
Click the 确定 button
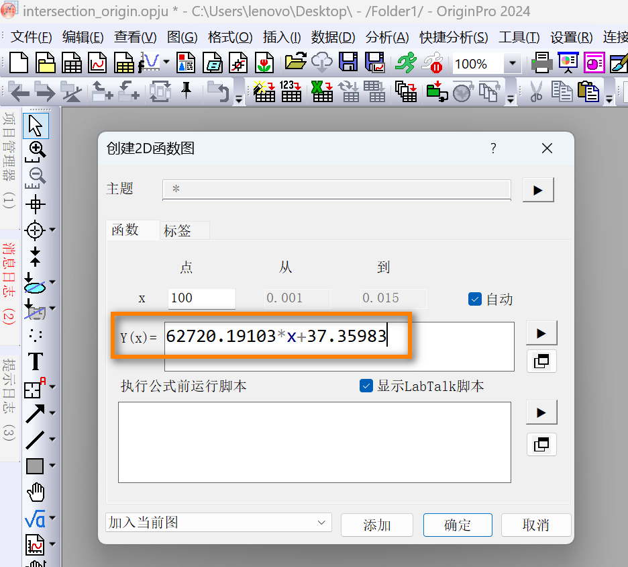click(x=458, y=525)
